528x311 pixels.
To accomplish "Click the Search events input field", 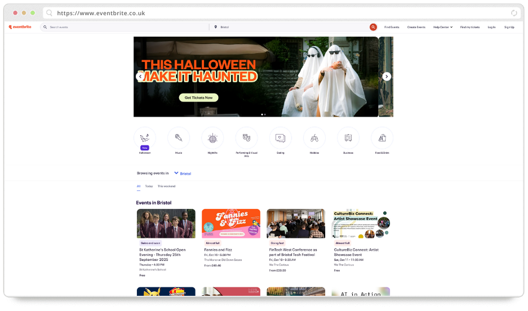I will click(x=124, y=27).
